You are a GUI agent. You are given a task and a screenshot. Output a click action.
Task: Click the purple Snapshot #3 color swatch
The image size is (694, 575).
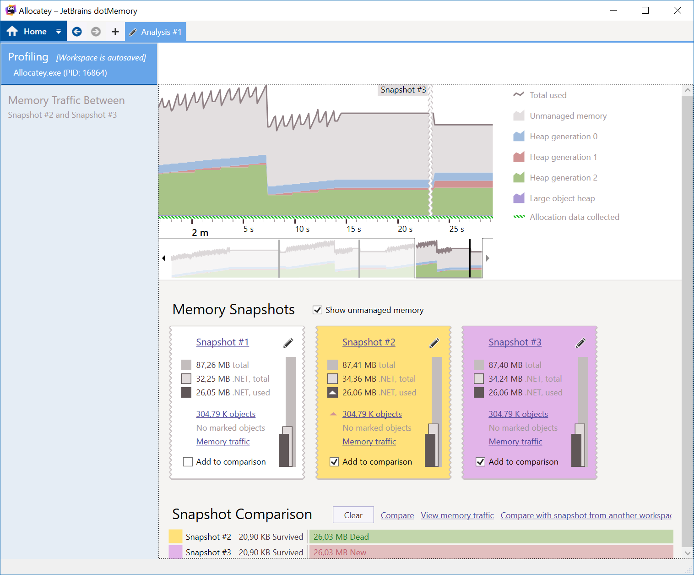(x=176, y=552)
